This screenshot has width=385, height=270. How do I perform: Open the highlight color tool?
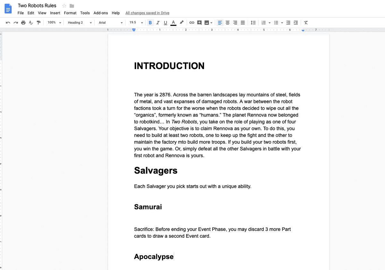click(182, 22)
